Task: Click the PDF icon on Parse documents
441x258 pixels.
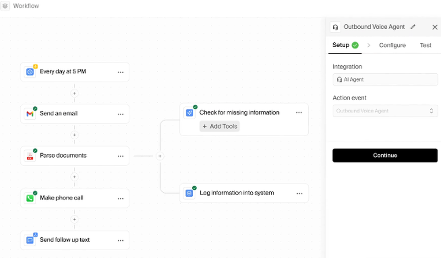Action: (x=30, y=156)
